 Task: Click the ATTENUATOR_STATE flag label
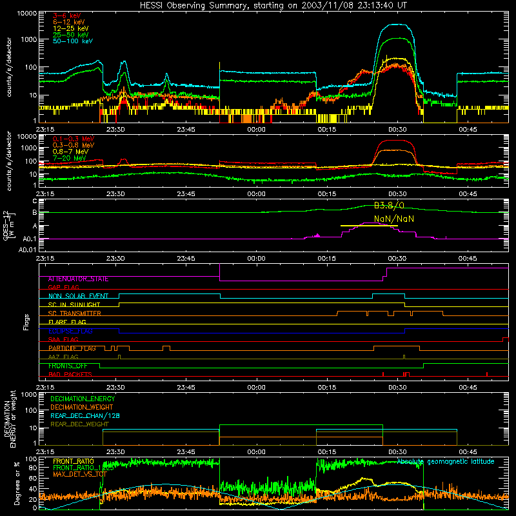point(78,279)
